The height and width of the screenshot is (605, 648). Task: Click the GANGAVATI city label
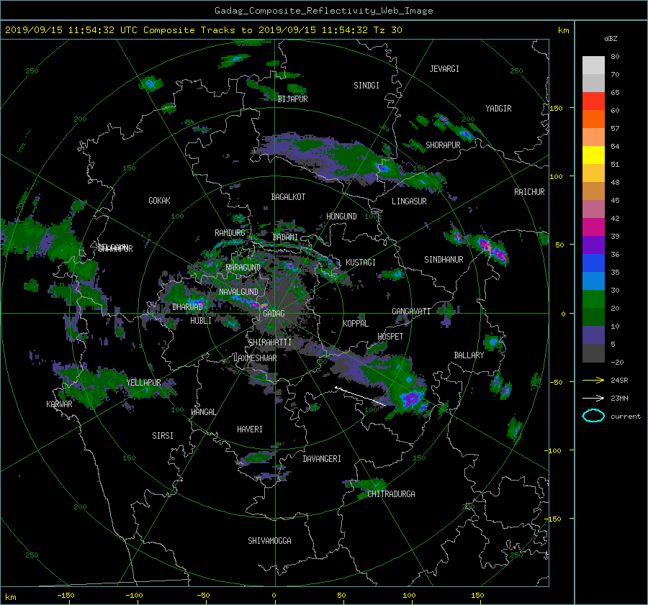tap(411, 311)
